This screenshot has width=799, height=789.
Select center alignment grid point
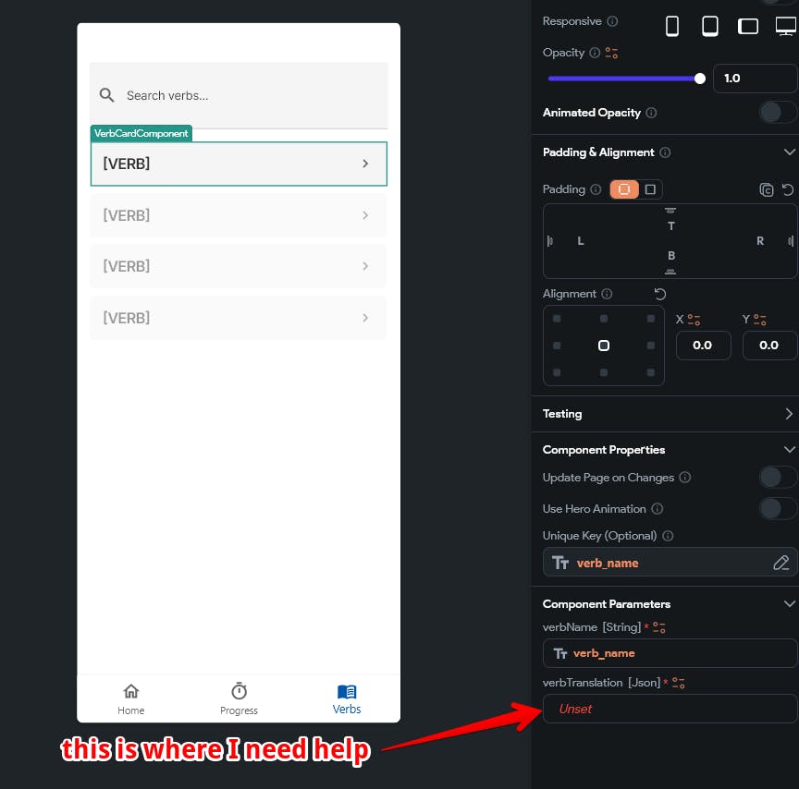click(603, 346)
